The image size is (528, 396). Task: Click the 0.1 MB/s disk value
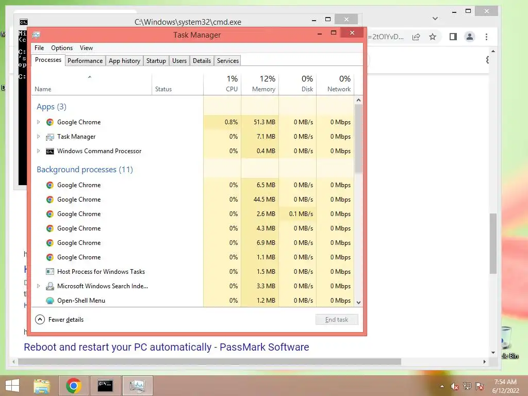pos(298,214)
